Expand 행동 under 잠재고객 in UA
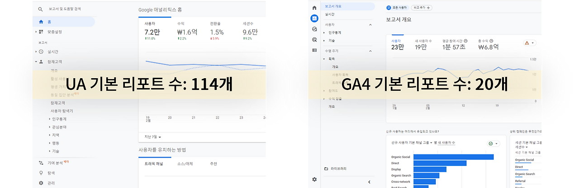The image size is (579, 188). tap(49, 143)
